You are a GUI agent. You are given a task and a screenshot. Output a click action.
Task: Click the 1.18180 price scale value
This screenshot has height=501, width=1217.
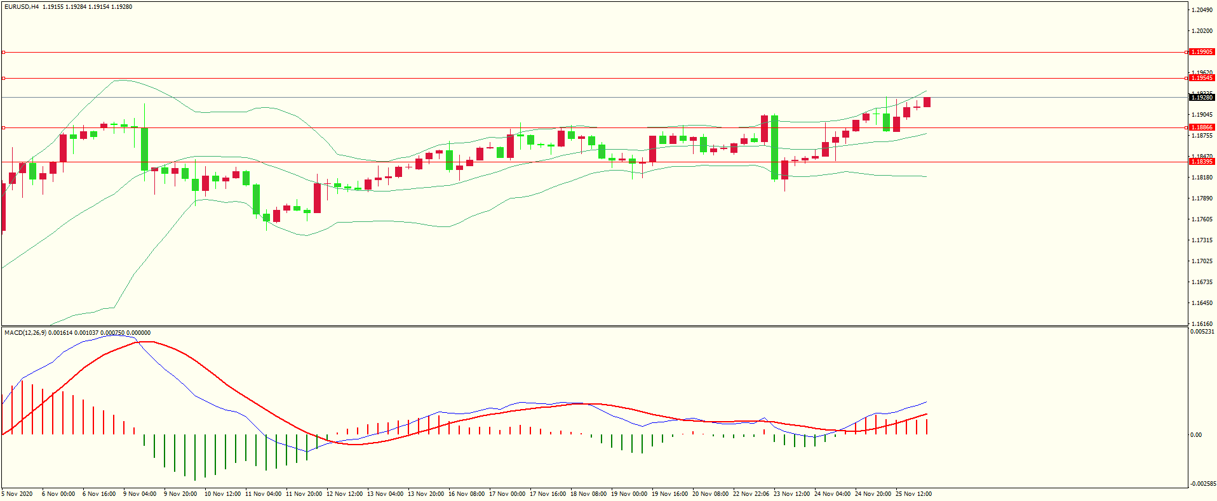pyautogui.click(x=1202, y=178)
